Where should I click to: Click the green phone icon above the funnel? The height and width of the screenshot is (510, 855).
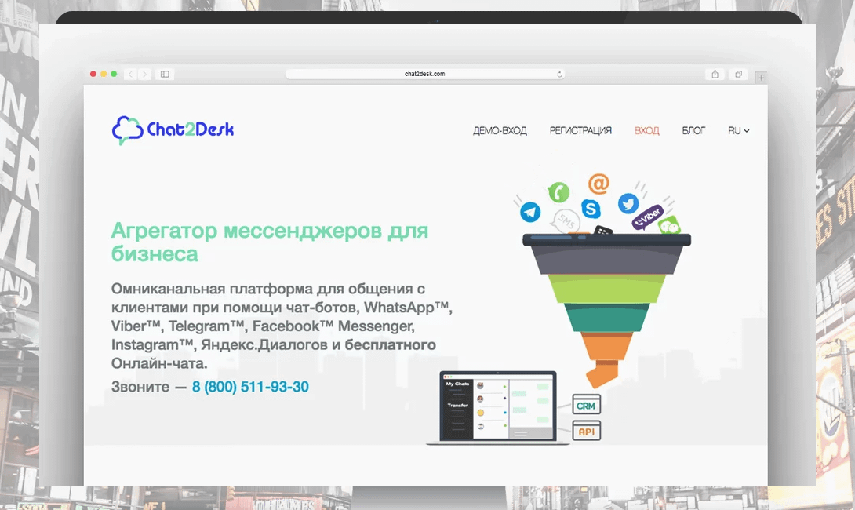tap(558, 192)
